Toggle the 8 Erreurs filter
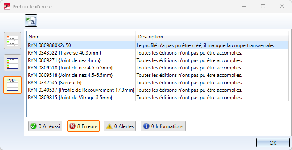This screenshot has width=292, height=150. click(83, 126)
